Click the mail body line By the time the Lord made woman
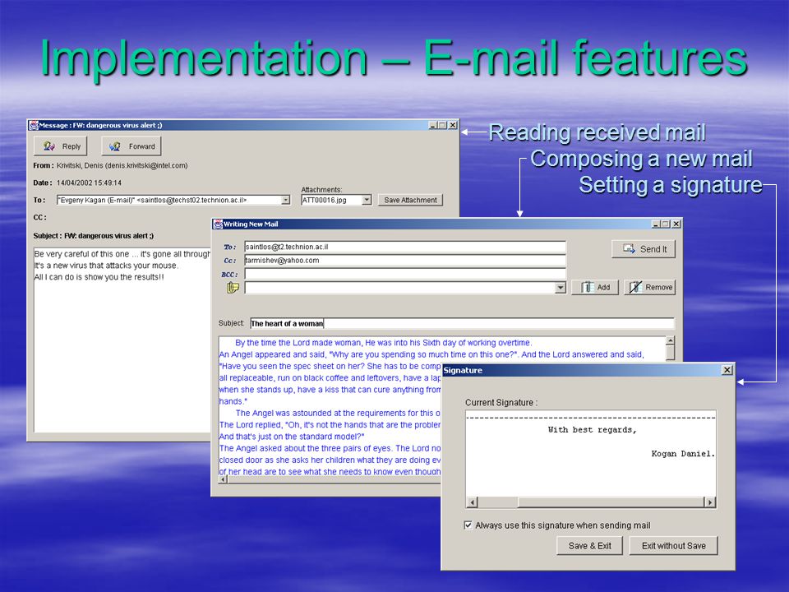 click(x=383, y=343)
